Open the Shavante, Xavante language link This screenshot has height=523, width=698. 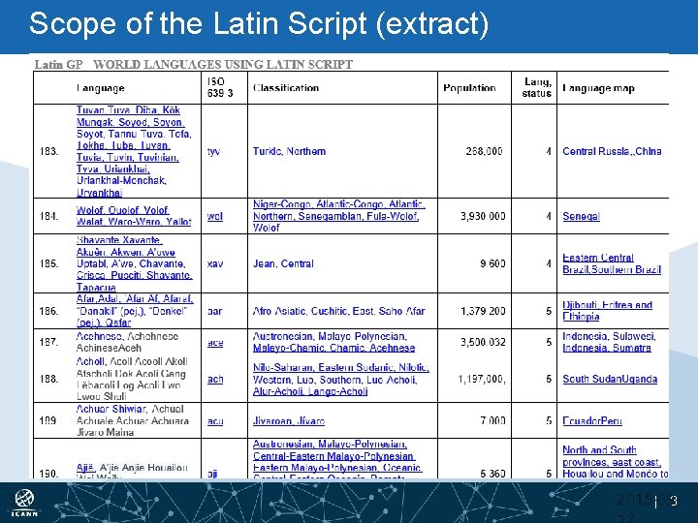point(134,263)
